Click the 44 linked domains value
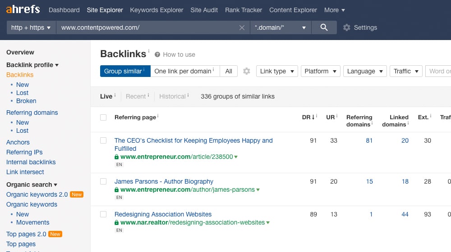 [x=405, y=214]
